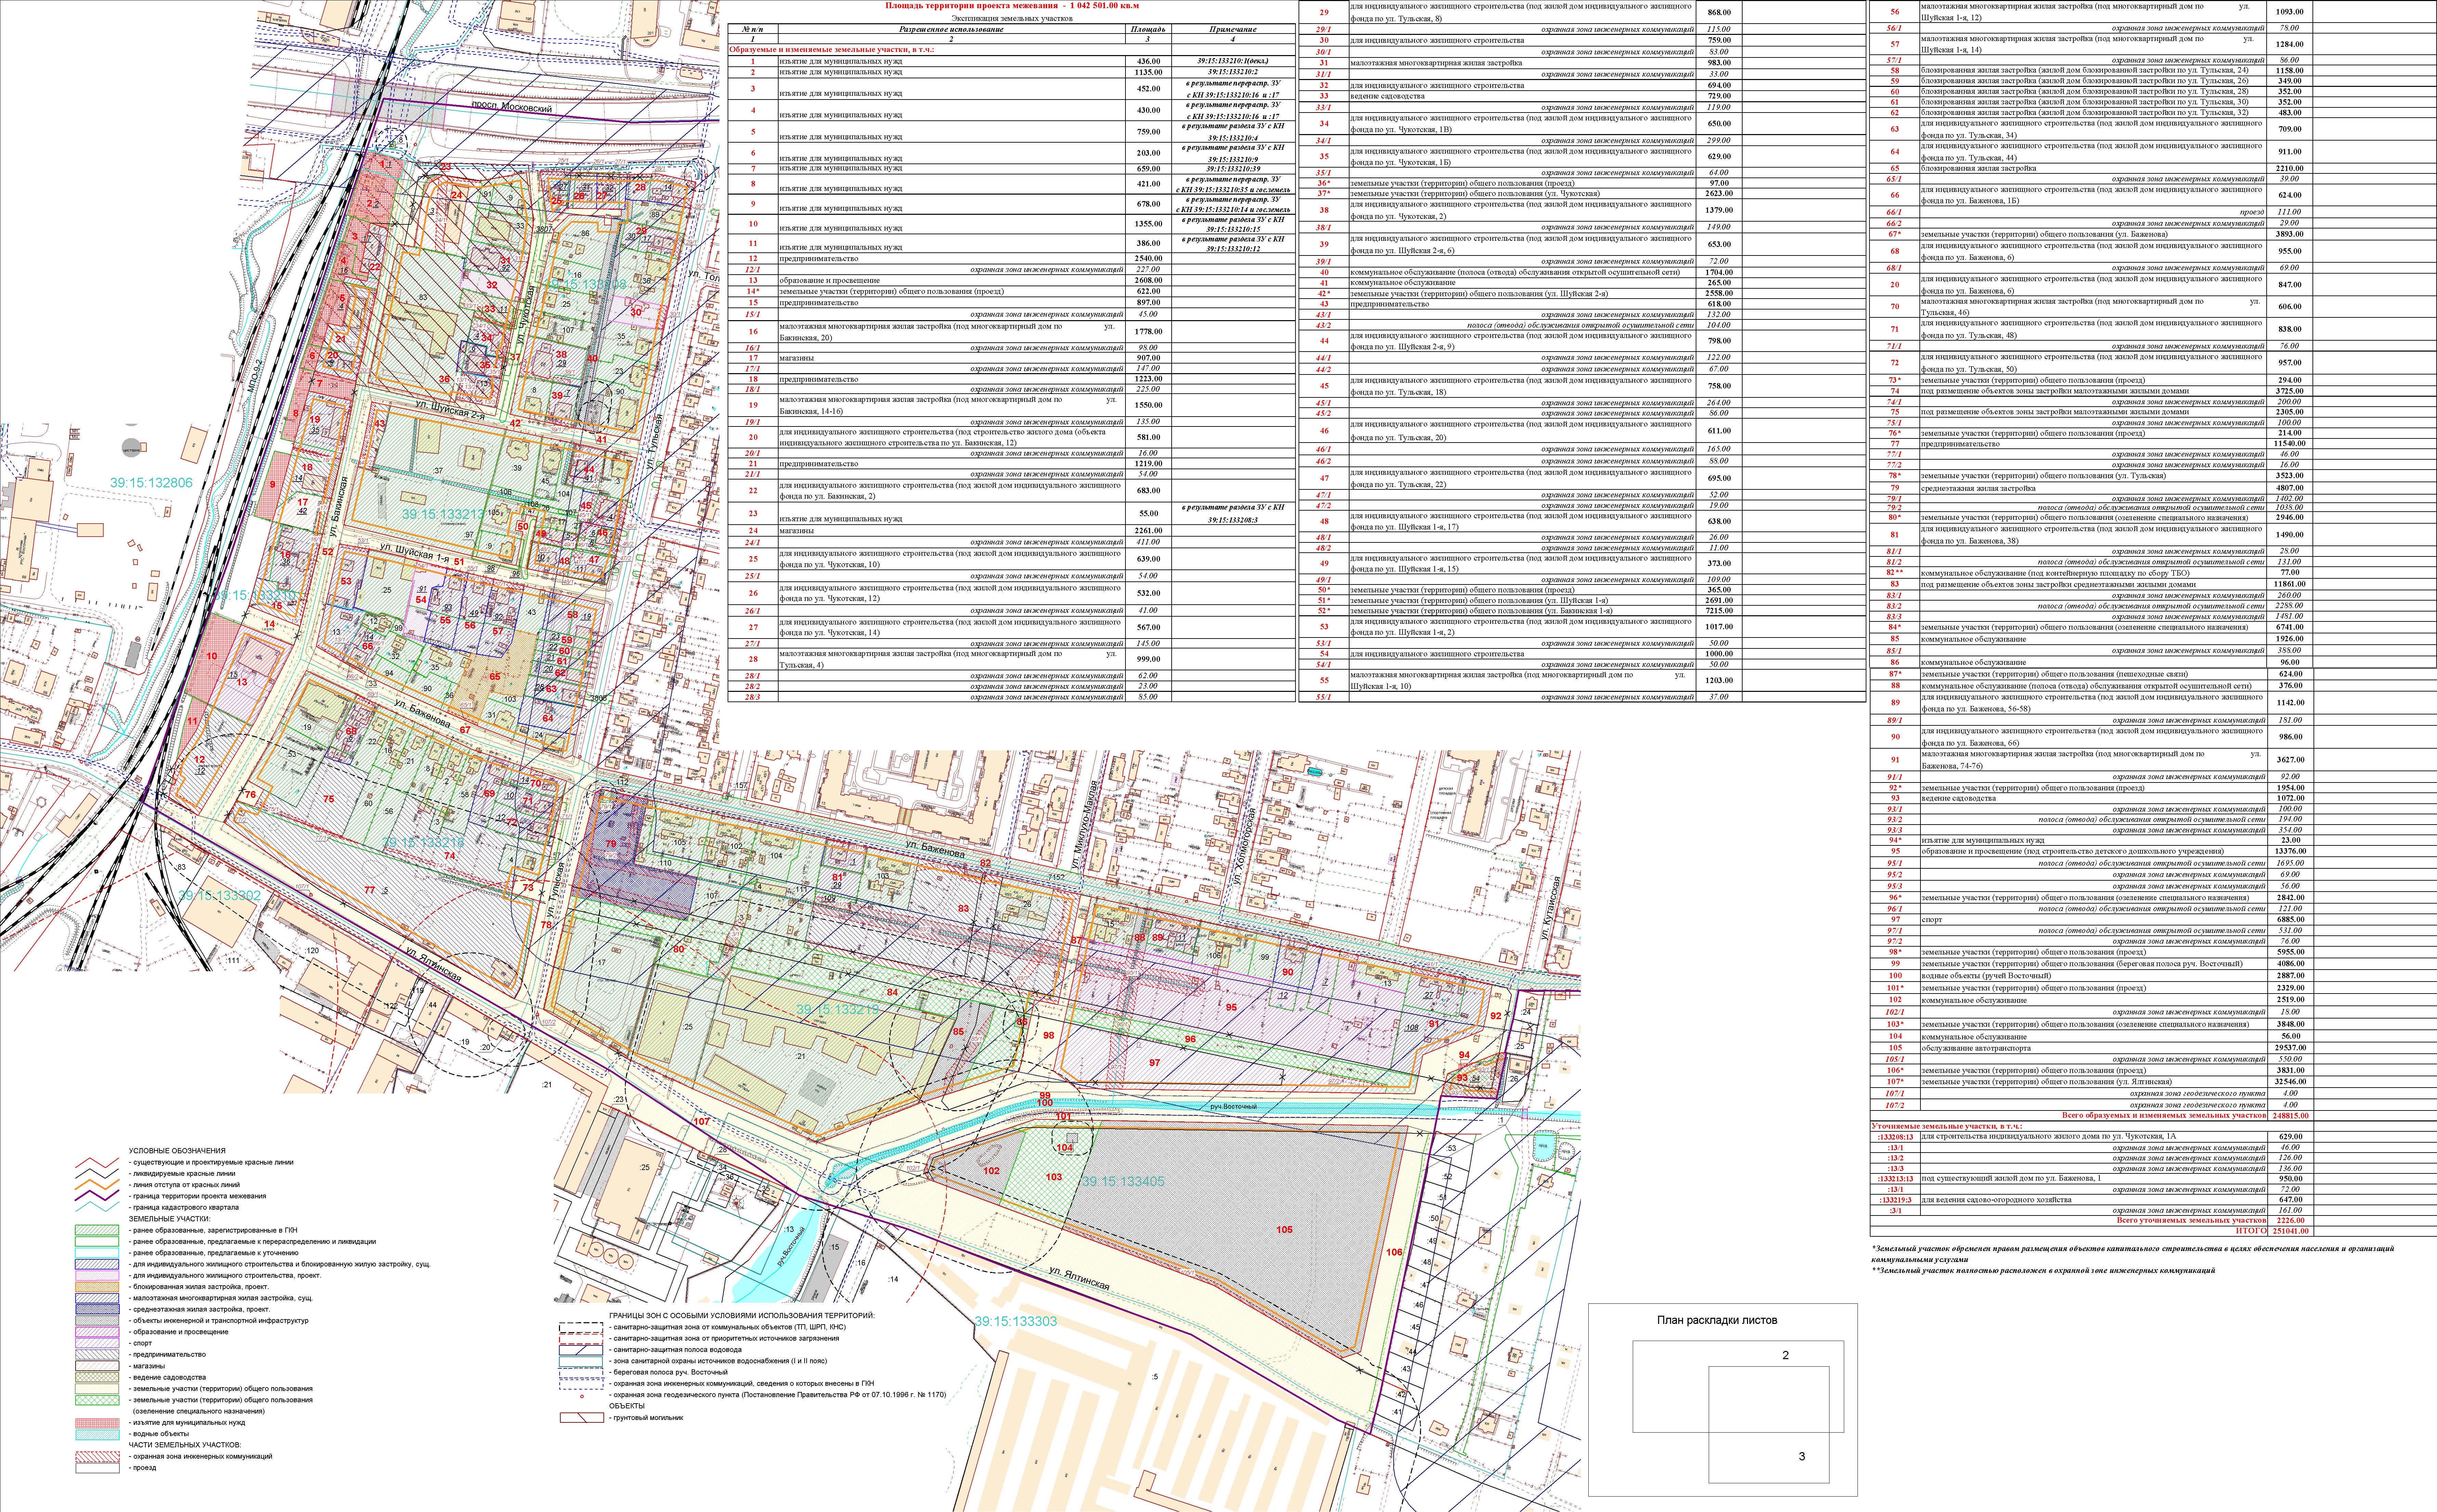Click sheet number 3 in layout plan
This screenshot has height=1512, width=2437.
point(1802,1456)
